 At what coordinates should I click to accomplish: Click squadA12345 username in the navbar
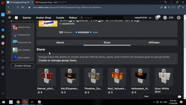pos(141,17)
